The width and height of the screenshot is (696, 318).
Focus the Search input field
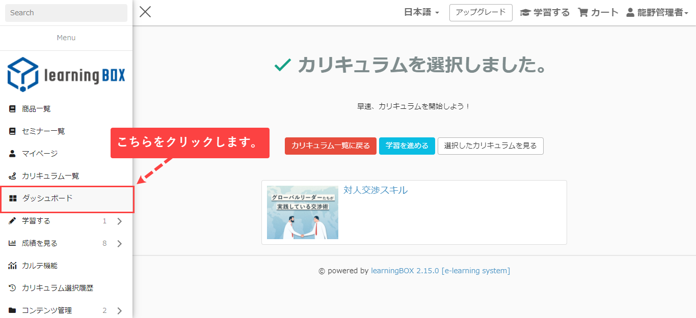[66, 13]
